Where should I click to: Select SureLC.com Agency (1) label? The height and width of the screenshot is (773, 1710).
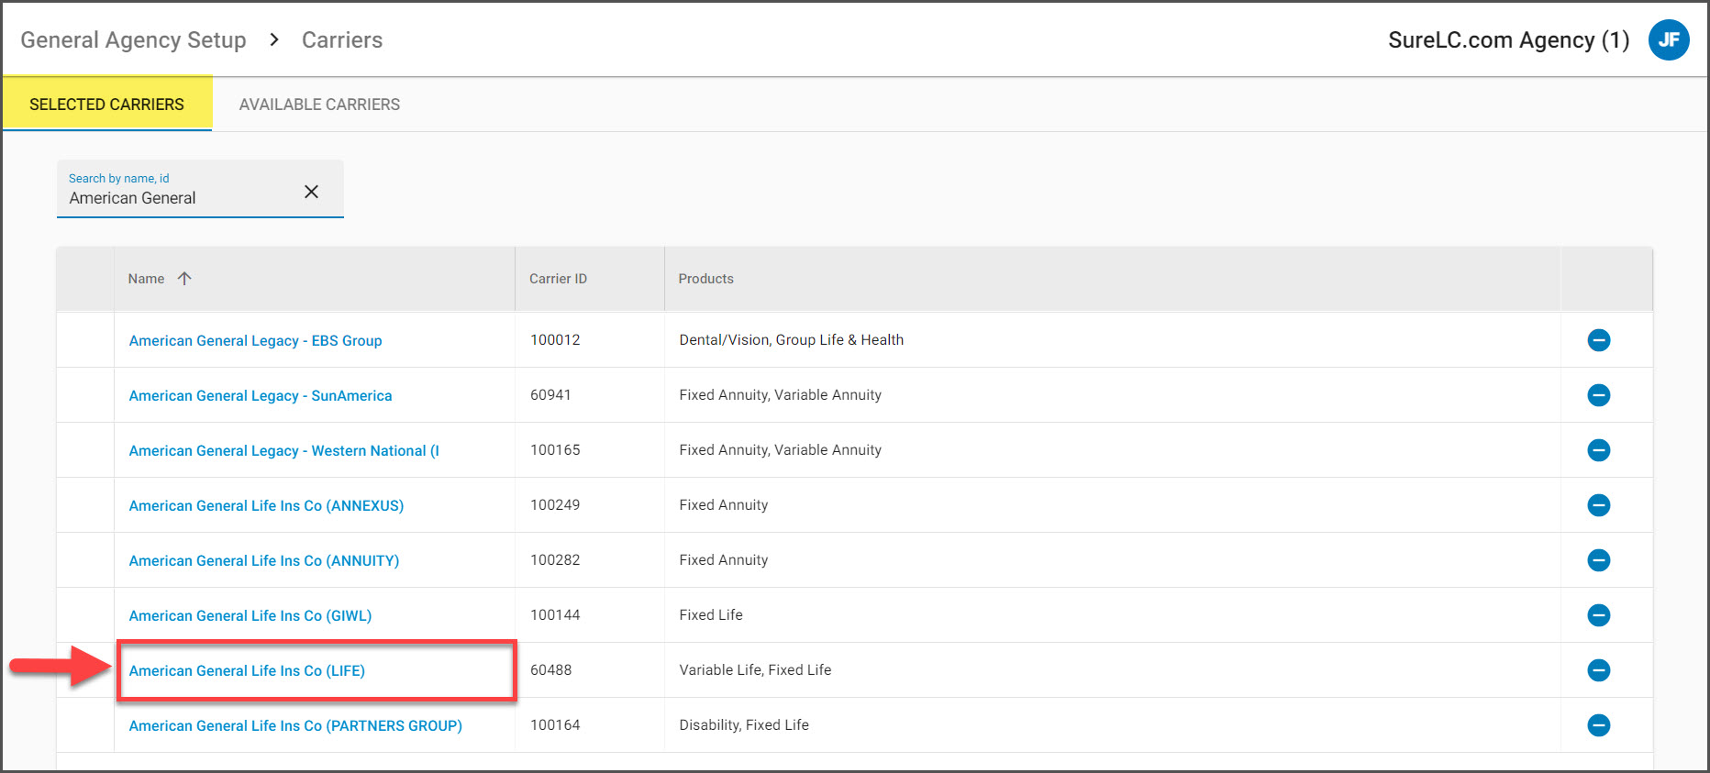coord(1508,40)
